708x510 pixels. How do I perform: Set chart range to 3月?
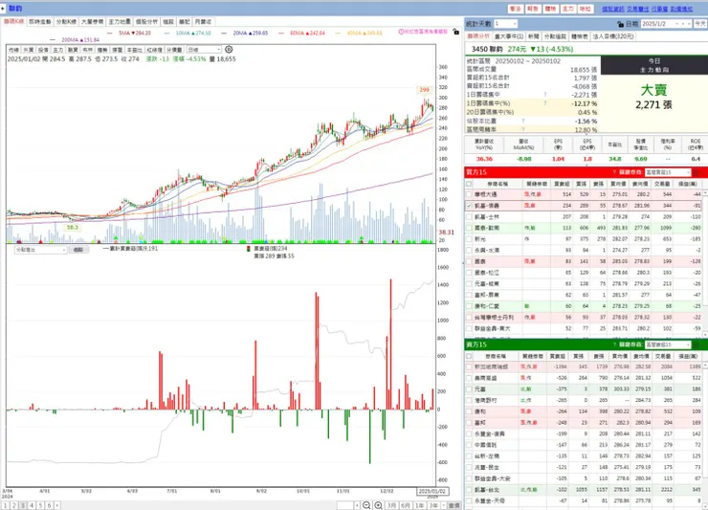coord(392,505)
